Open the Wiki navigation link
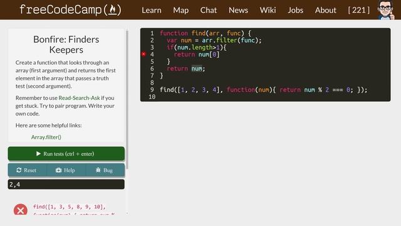The width and height of the screenshot is (401, 226). [x=268, y=10]
